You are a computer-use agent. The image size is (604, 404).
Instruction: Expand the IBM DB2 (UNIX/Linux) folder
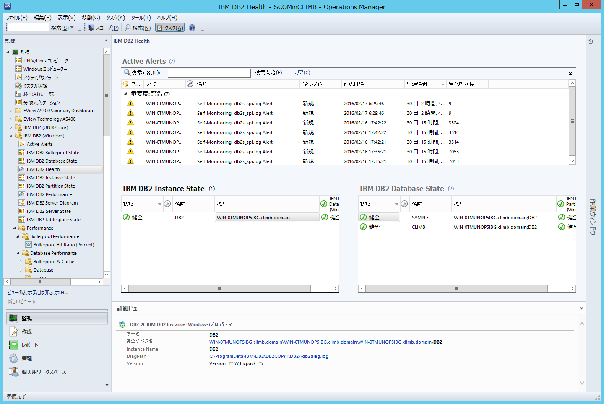pos(11,127)
